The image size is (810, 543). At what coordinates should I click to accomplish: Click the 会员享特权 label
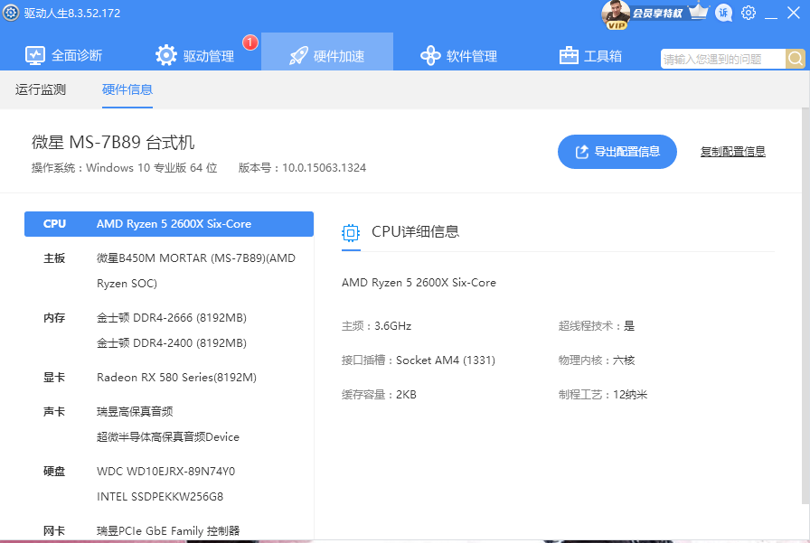[657, 14]
